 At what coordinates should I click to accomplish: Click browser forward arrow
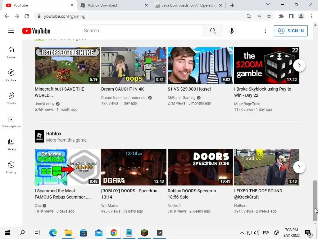tap(17, 16)
